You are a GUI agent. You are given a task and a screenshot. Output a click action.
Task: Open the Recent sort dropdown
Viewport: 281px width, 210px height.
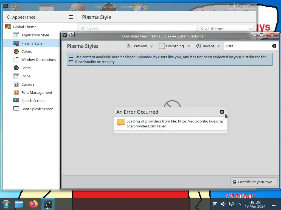pos(208,46)
